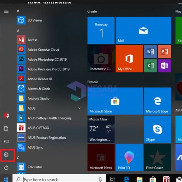Open the Settings gear icon

6,155
